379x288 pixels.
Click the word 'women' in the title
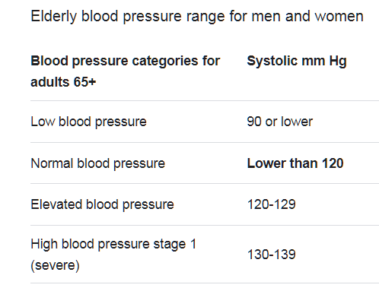[x=339, y=17]
